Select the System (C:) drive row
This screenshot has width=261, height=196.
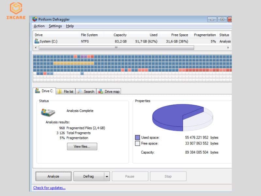click(x=132, y=41)
